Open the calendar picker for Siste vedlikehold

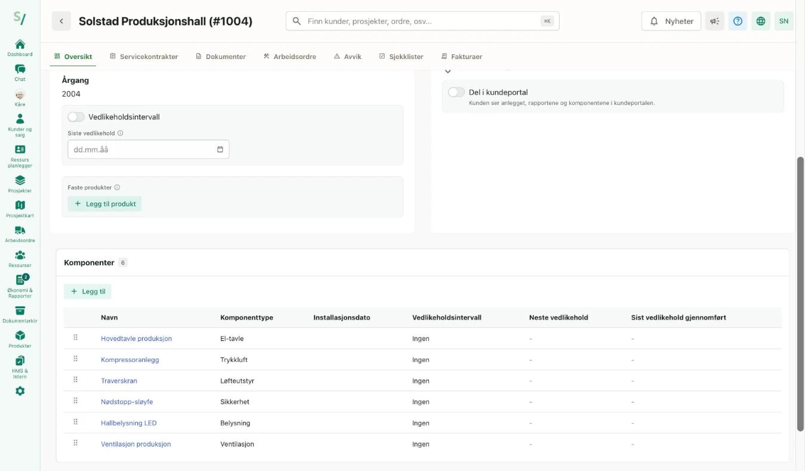[x=220, y=150]
